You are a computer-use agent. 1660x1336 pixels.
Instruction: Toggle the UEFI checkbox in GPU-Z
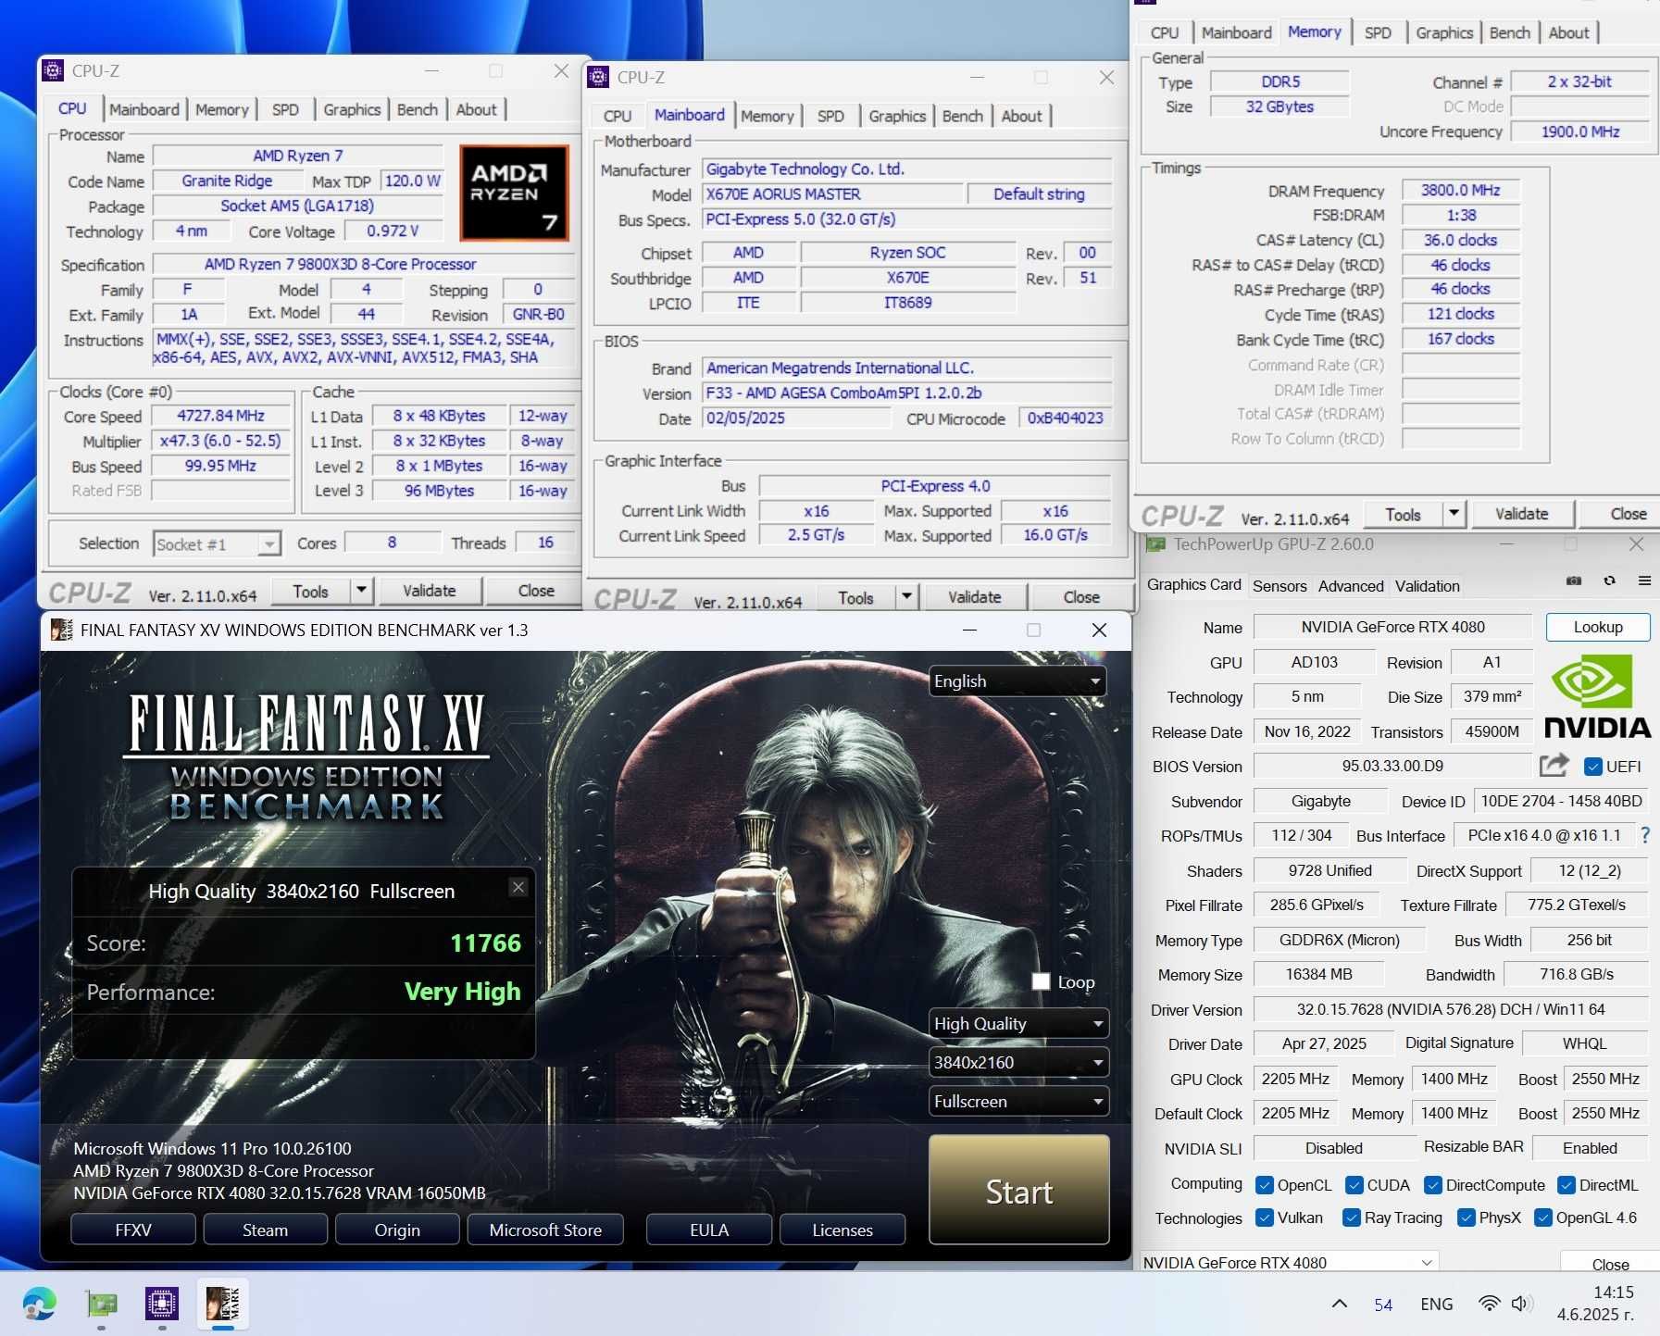[x=1593, y=767]
